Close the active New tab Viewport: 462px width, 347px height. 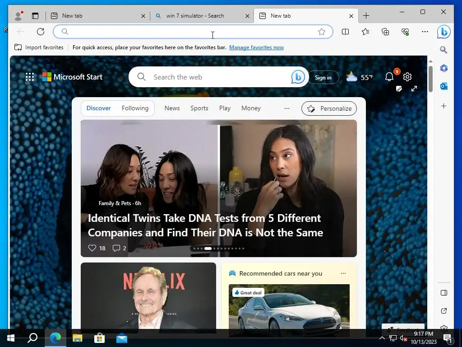[351, 16]
